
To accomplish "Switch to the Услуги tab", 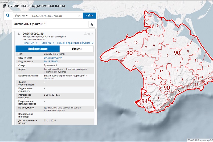I will point(77,49).
